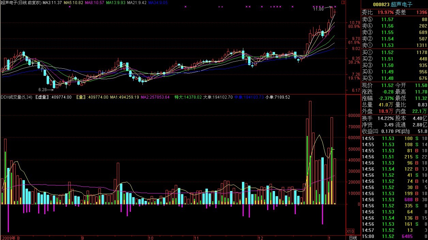Screen dimensions: 428x240
Task: Click the 特大:14378.02 order label
Action: click(188, 97)
